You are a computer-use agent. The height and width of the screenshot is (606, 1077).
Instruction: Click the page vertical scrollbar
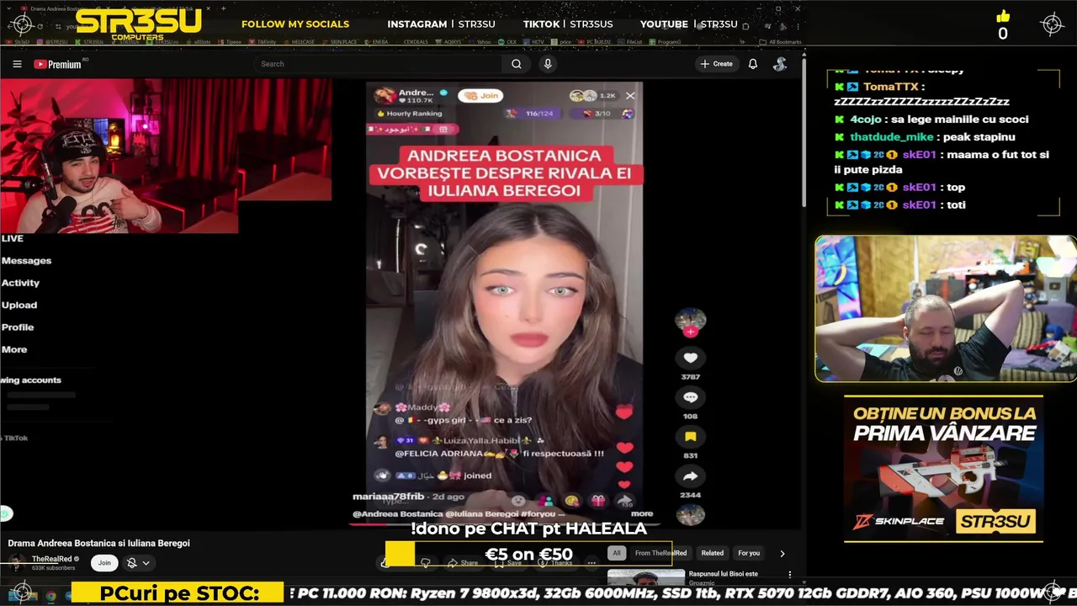(x=804, y=130)
